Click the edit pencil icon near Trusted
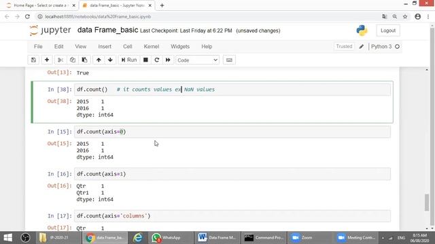The height and width of the screenshot is (244, 435). tap(361, 47)
